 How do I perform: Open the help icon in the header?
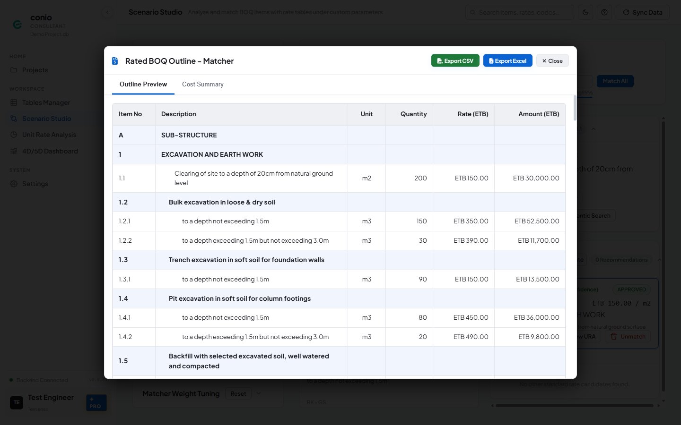(604, 12)
